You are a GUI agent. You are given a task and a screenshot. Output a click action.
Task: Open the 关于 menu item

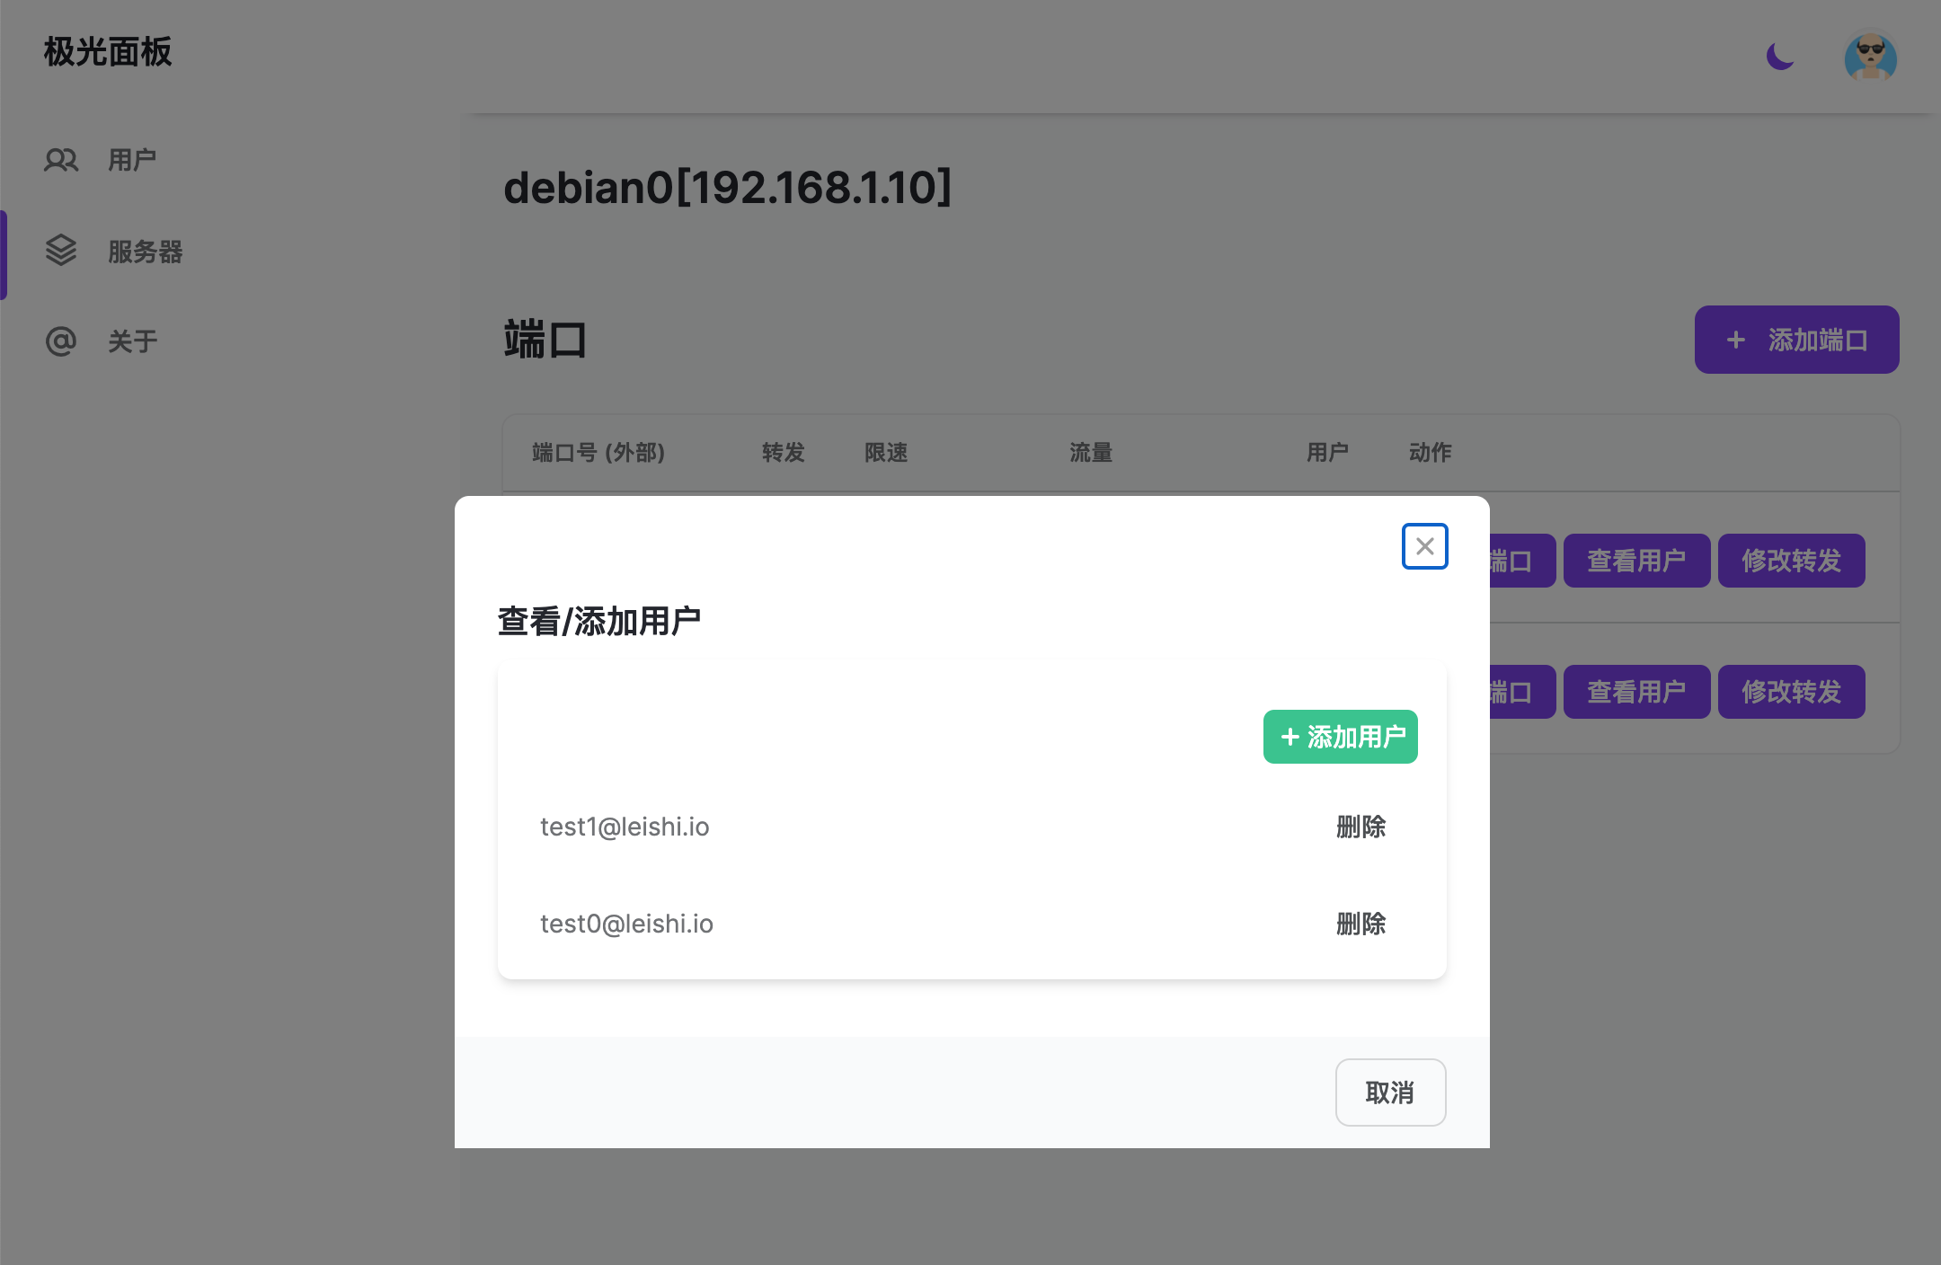click(132, 341)
